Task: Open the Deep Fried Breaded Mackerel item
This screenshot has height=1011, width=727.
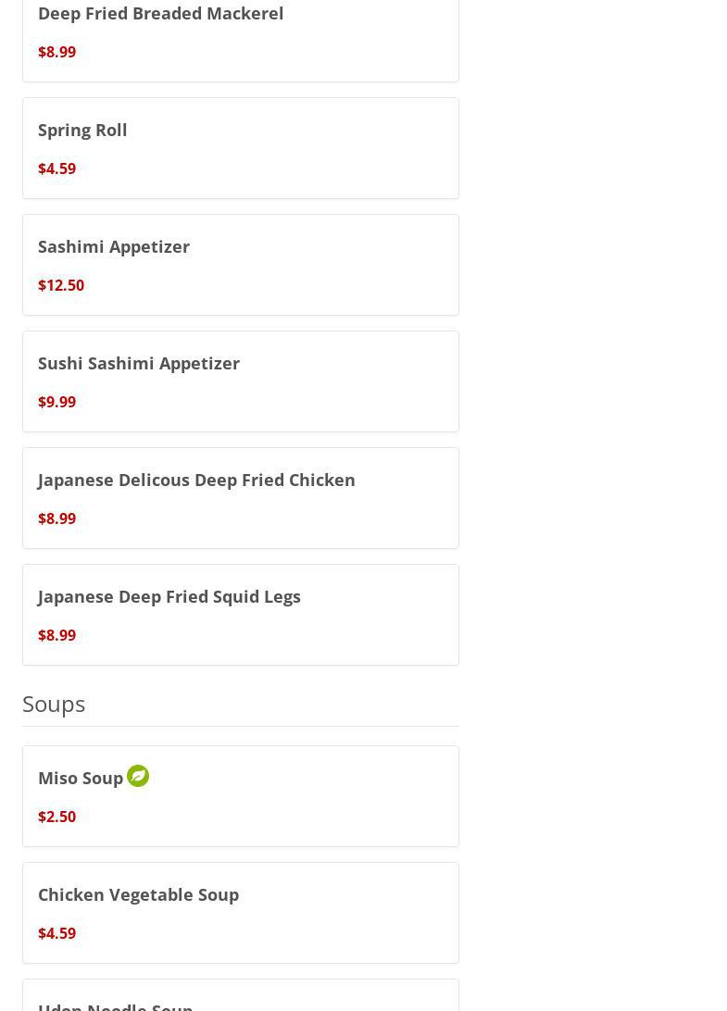Action: pyautogui.click(x=160, y=14)
